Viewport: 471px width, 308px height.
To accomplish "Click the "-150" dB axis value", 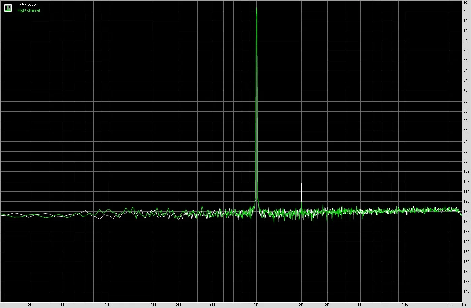I will tap(466, 252).
